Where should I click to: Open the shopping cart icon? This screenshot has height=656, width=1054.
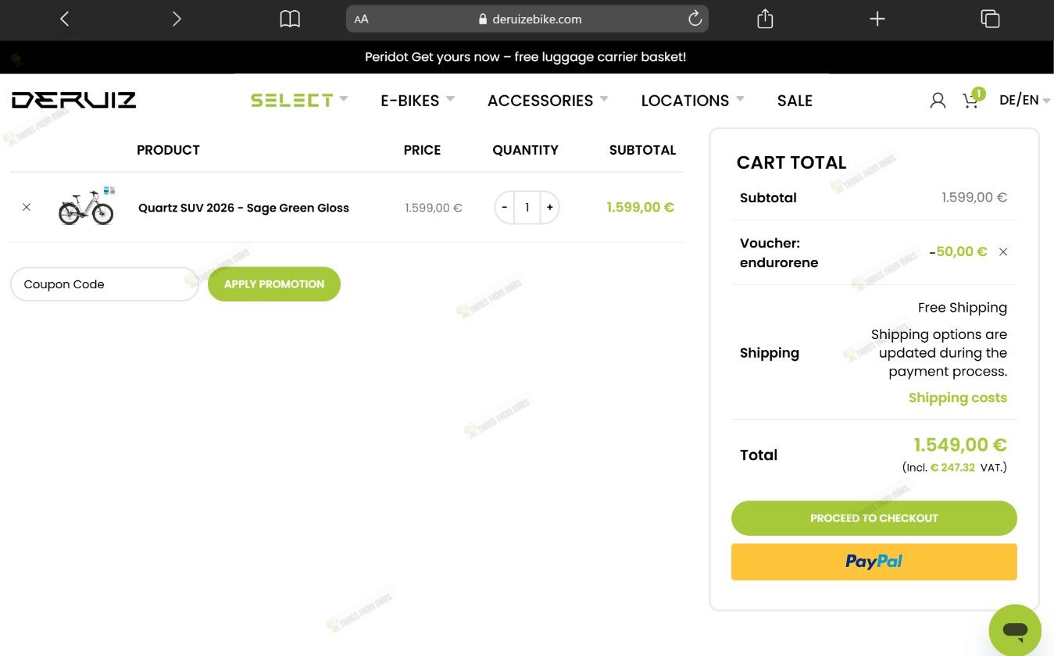pos(972,99)
